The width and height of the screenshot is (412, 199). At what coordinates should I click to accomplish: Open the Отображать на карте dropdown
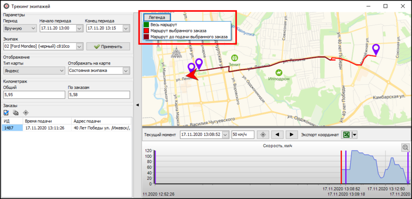pyautogui.click(x=99, y=70)
